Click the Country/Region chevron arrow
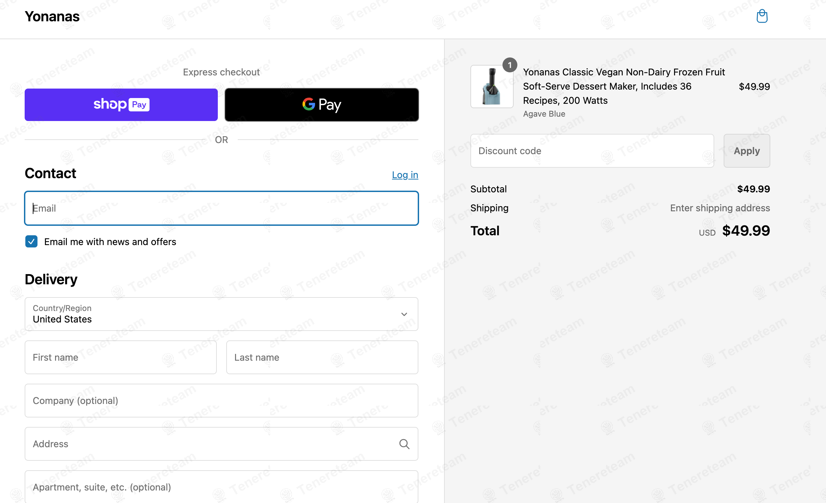This screenshot has height=503, width=826. pos(404,314)
